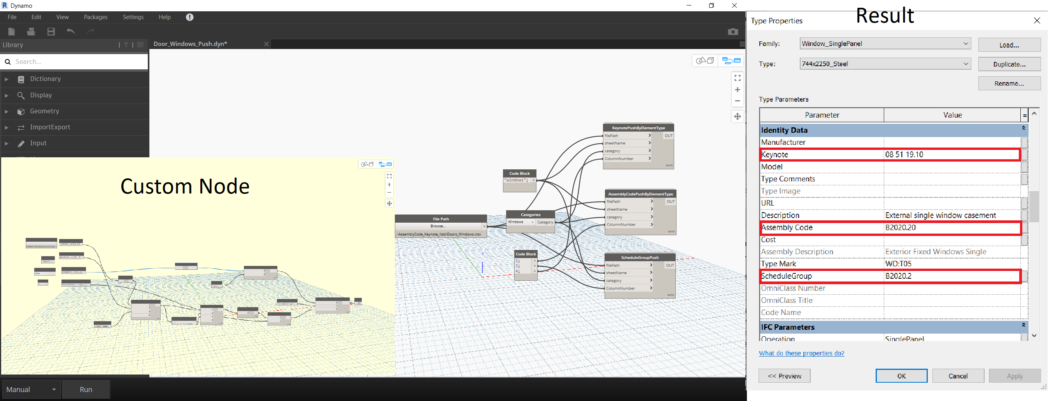Activate pan mode in the main workspace
Screen dimensions: 1048x401
click(737, 116)
